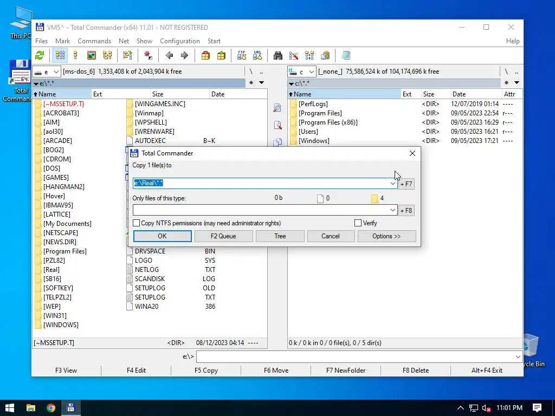Enable the Verify checkbox
The height and width of the screenshot is (416, 555).
pyautogui.click(x=358, y=223)
